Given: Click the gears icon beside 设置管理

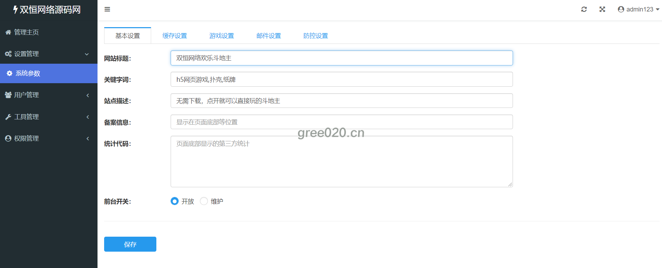Looking at the screenshot, I should [x=8, y=54].
